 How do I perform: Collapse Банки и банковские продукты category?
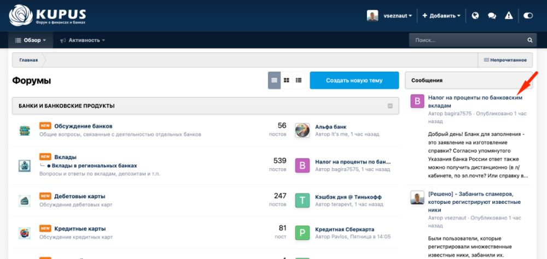tap(390, 106)
